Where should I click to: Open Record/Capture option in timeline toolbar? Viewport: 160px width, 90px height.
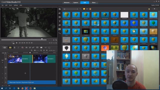click(22, 48)
